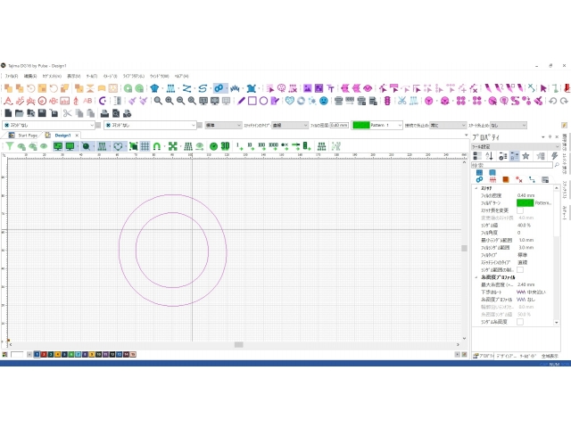Toggle the green magnet snap icon
This screenshot has width=571, height=428.
(157, 146)
